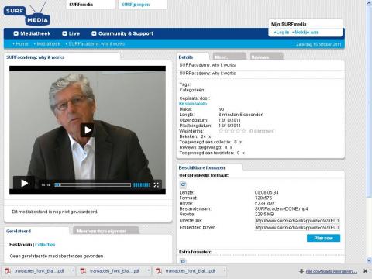Switch to the Reviews tab
This screenshot has height=279, width=372.
[x=267, y=57]
